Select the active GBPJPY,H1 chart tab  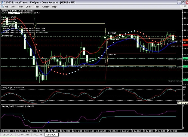pos(51,135)
